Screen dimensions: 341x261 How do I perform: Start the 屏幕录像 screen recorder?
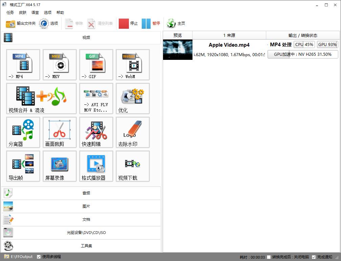click(60, 166)
